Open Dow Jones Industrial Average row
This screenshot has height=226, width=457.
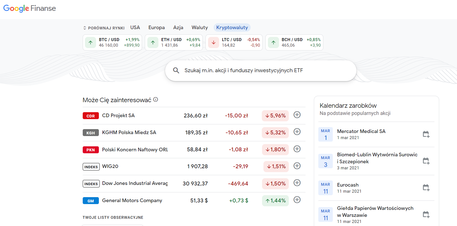tap(194, 184)
